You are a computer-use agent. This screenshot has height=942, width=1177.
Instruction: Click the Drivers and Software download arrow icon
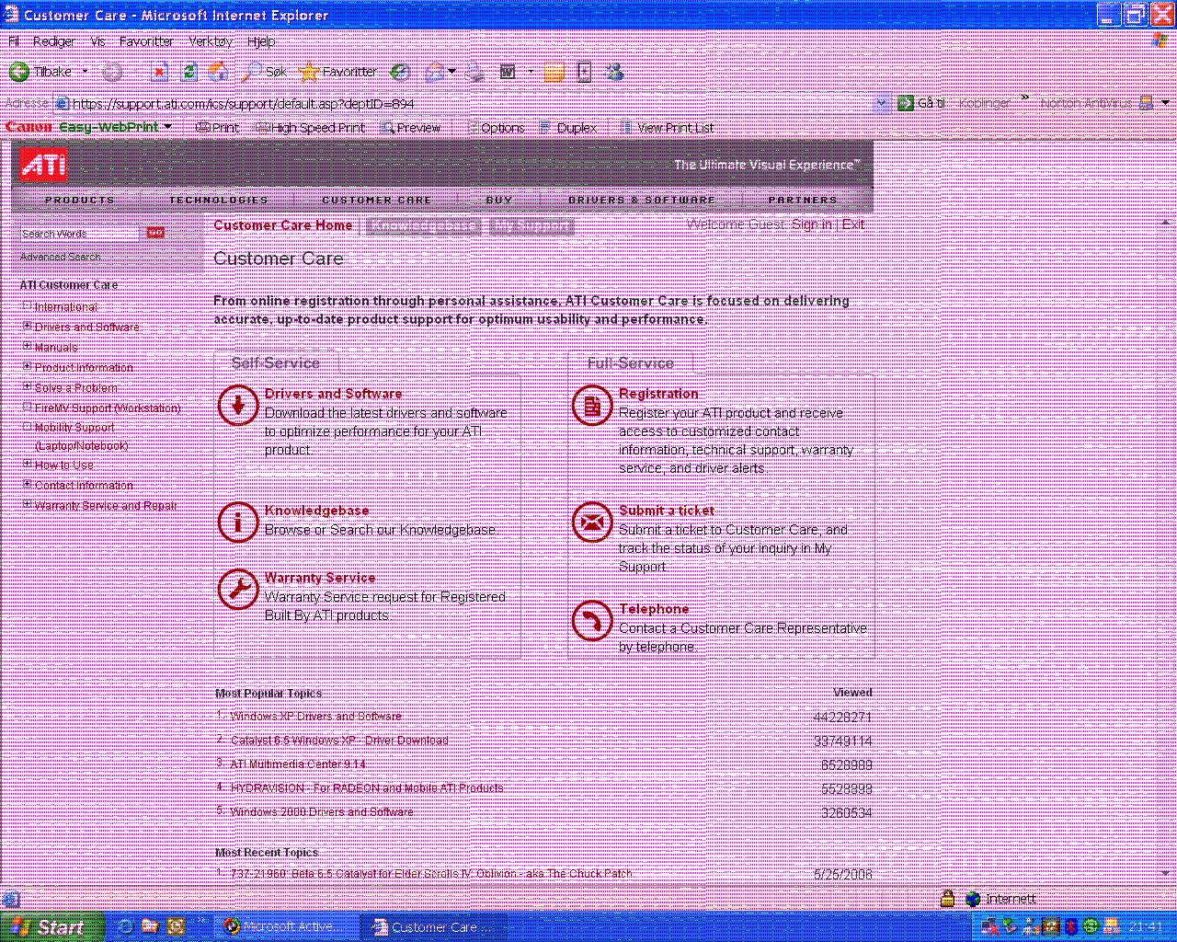pyautogui.click(x=238, y=406)
